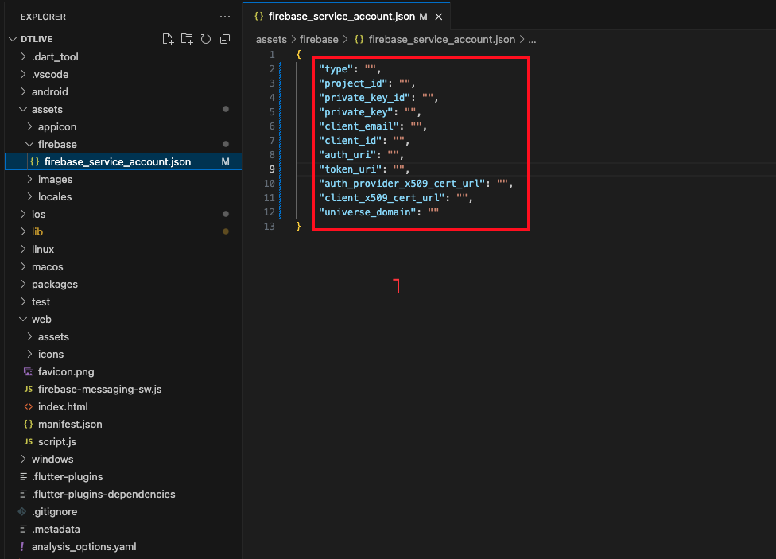Screen dimensions: 776x559
Task: Open firebase-messaging-sw.js file
Action: pyautogui.click(x=124, y=389)
